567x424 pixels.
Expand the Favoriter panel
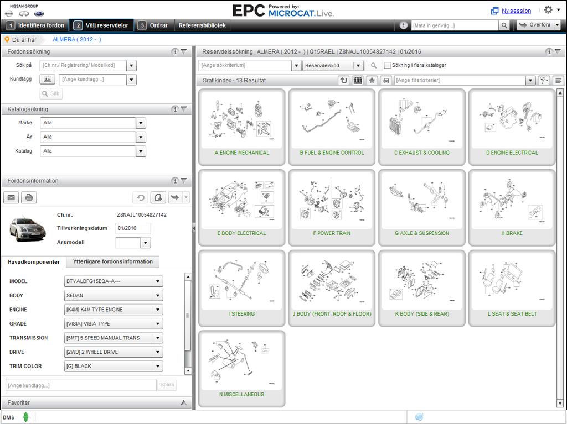point(184,402)
